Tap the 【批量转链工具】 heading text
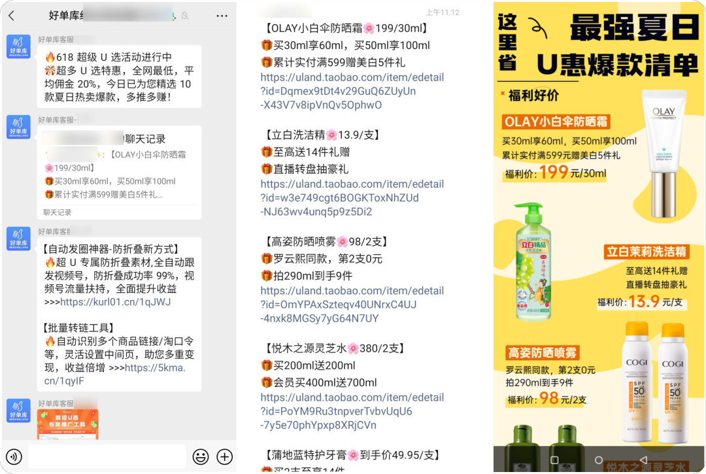The width and height of the screenshot is (706, 474). coord(79,328)
